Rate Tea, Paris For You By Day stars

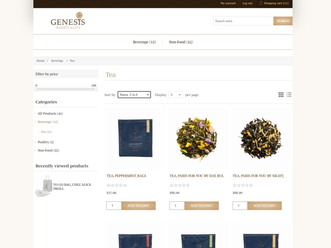point(180,185)
